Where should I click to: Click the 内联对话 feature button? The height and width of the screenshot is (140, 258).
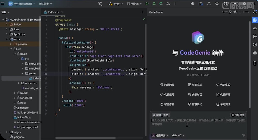coord(195,94)
